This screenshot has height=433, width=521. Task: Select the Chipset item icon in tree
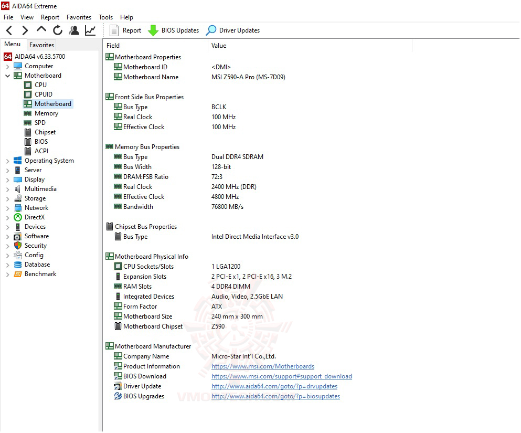pos(28,132)
